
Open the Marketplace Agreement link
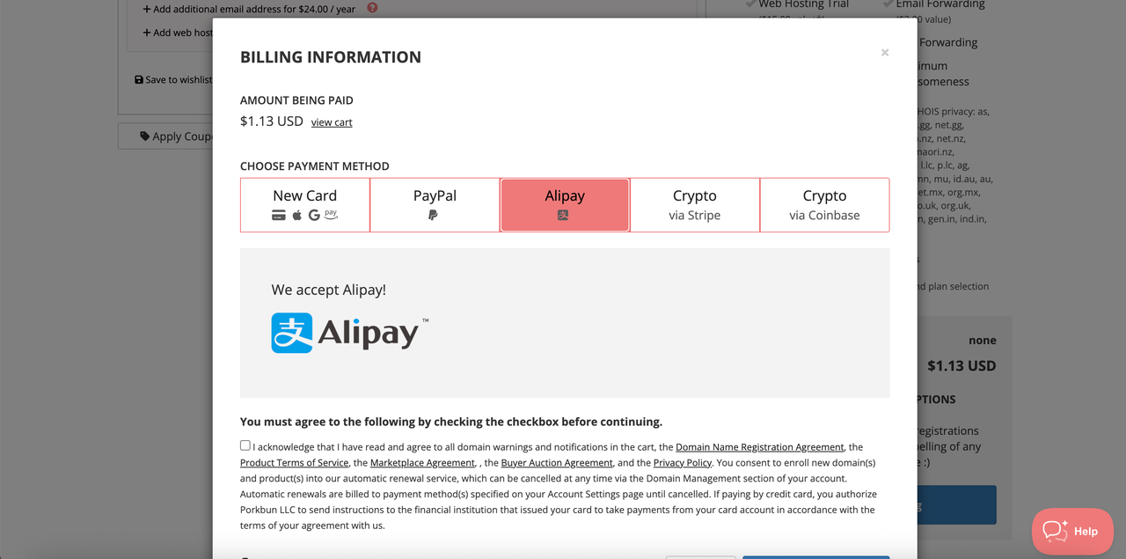coord(422,463)
